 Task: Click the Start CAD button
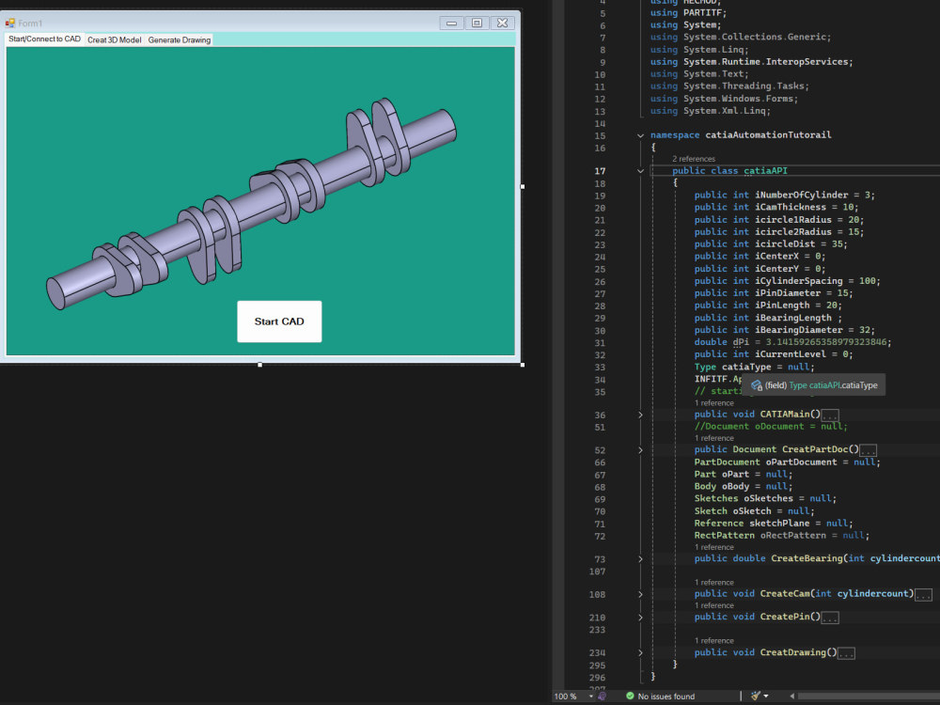tap(279, 321)
